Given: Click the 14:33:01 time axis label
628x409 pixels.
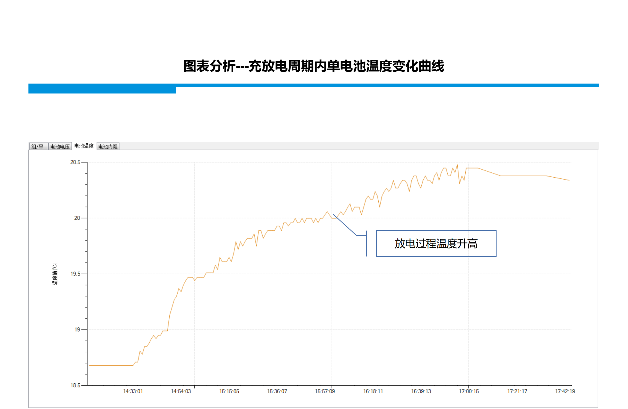Looking at the screenshot, I should [133, 391].
